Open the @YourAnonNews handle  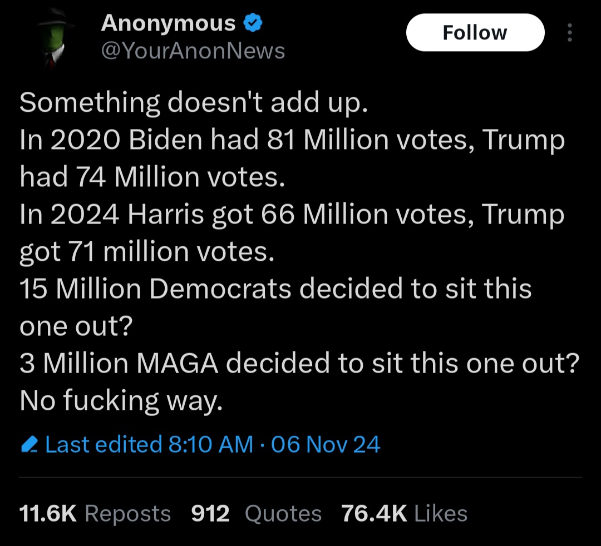pos(193,51)
